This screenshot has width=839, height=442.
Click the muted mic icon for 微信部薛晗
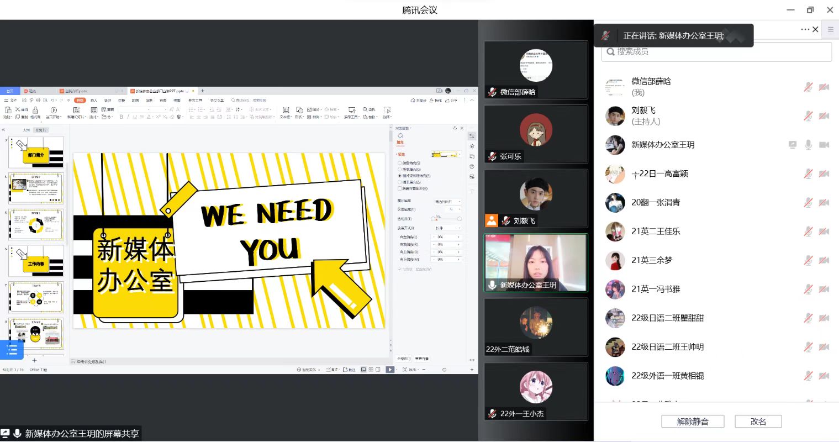(x=808, y=87)
